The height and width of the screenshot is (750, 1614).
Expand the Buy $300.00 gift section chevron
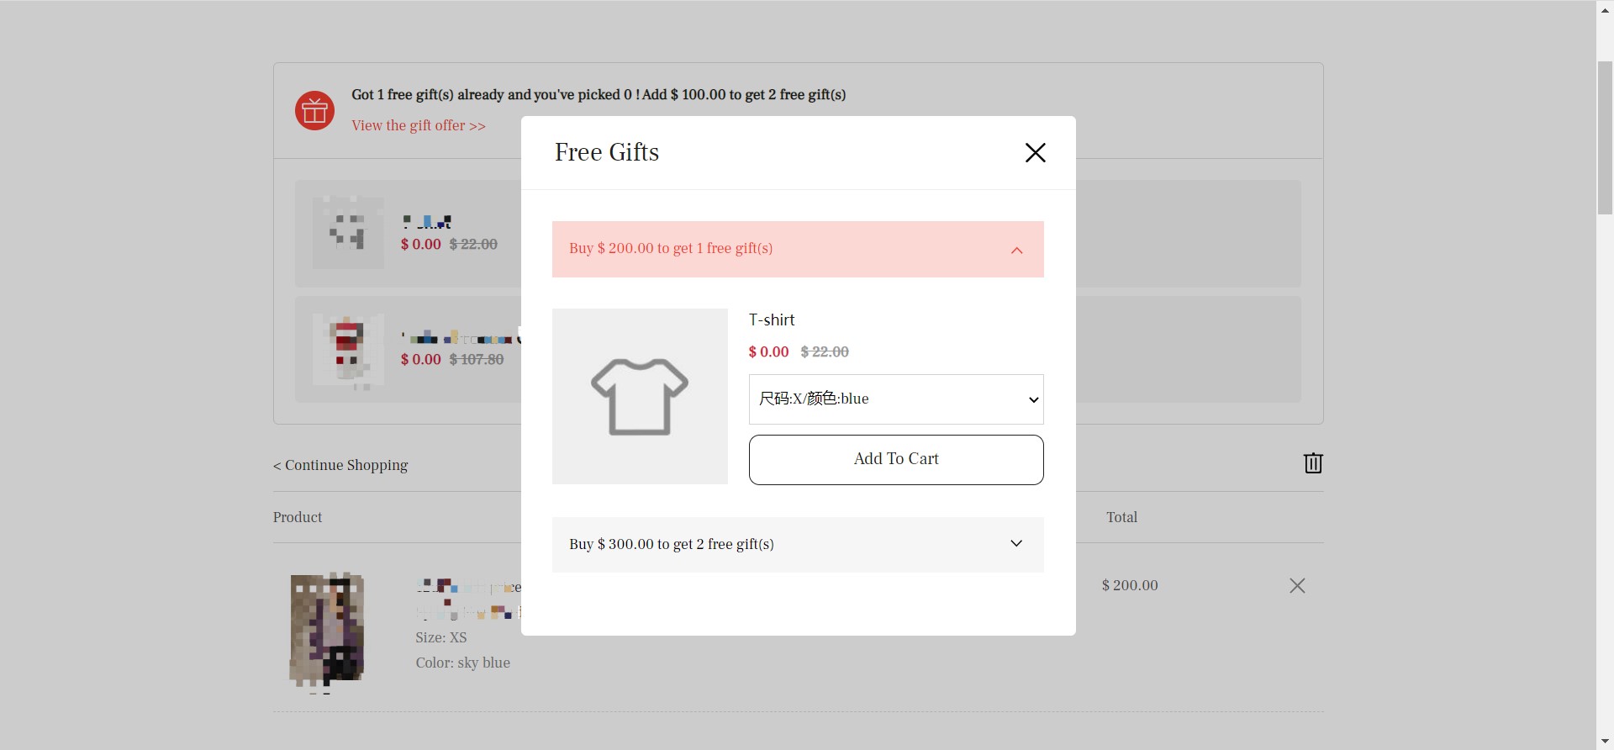(1016, 544)
